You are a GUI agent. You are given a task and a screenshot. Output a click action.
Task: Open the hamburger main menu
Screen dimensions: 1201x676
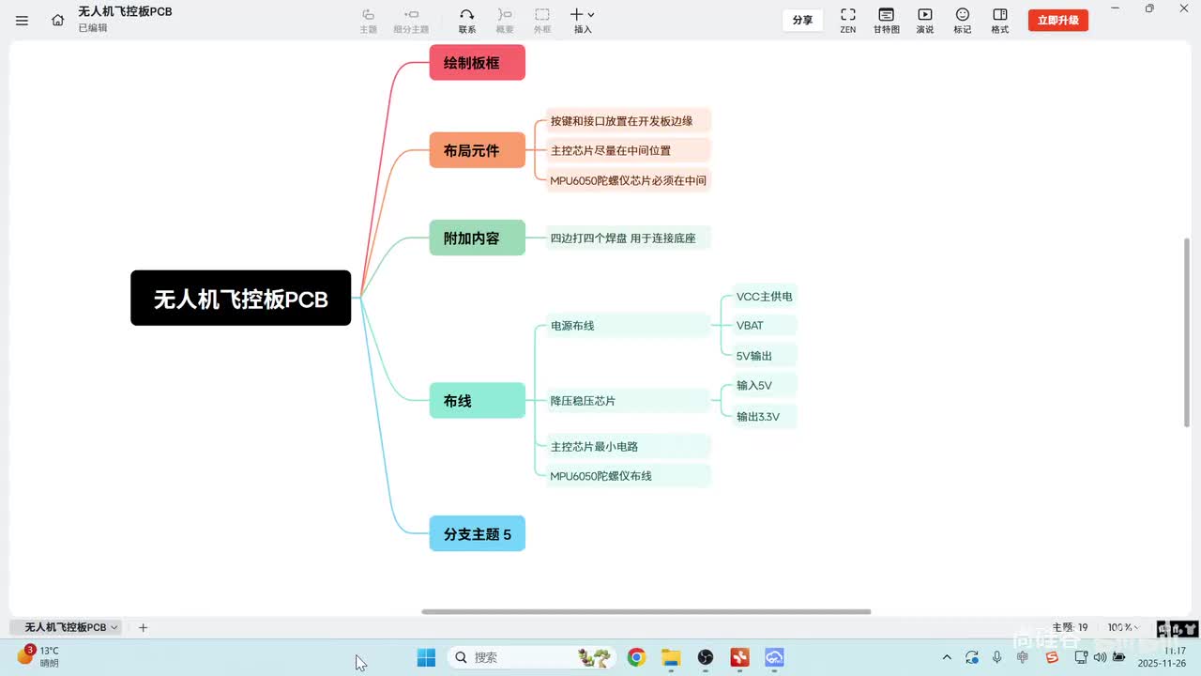(23, 20)
